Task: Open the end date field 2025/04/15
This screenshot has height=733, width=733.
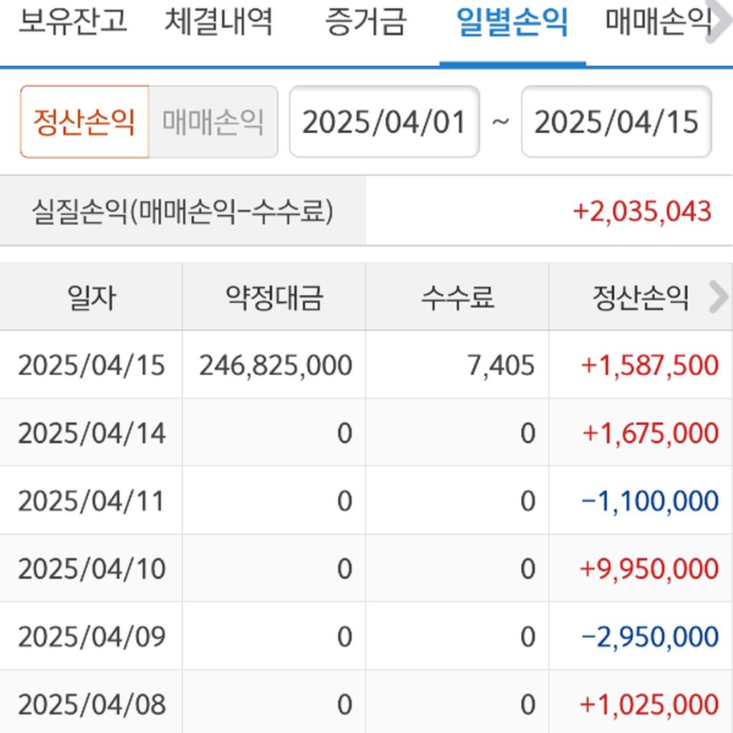Action: pos(616,122)
